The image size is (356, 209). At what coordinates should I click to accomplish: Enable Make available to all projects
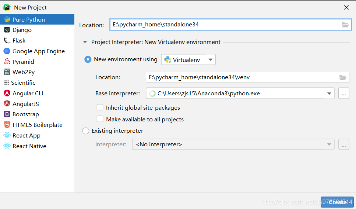[x=100, y=119]
